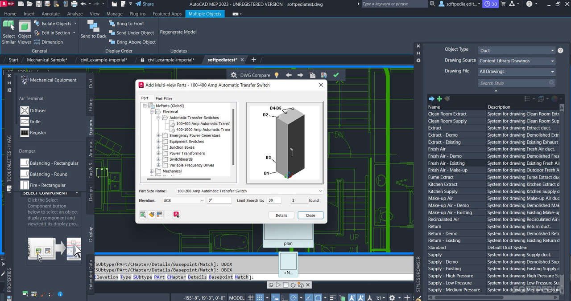This screenshot has width=571, height=301.
Task: Toggle grid display in status bar
Action: click(251, 297)
